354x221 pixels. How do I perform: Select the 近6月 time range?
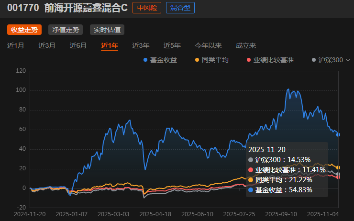point(78,46)
